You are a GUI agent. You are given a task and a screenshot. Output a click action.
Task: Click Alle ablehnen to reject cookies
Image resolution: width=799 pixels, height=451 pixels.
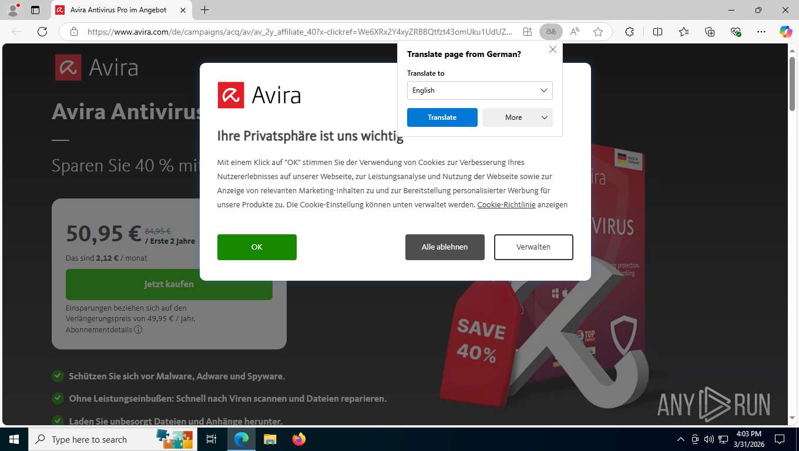pyautogui.click(x=445, y=247)
